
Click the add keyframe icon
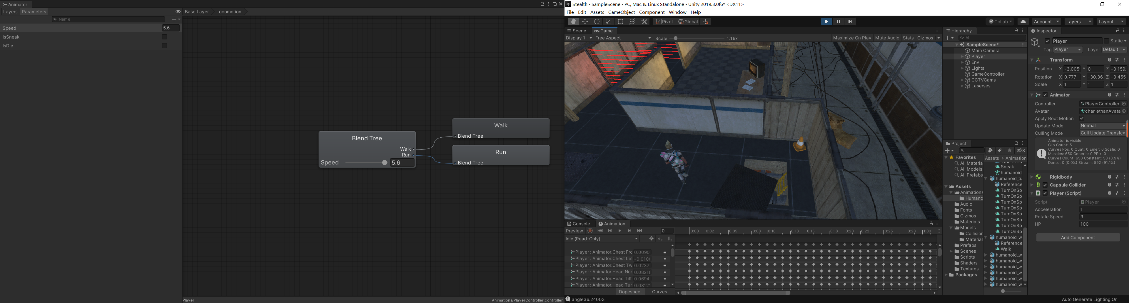[x=660, y=239]
